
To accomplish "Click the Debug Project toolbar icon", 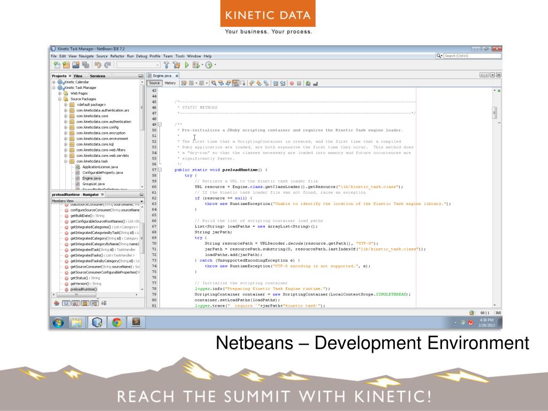I will (x=196, y=65).
